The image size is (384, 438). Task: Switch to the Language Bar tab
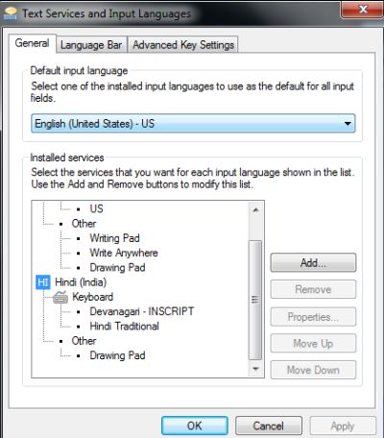tap(91, 45)
